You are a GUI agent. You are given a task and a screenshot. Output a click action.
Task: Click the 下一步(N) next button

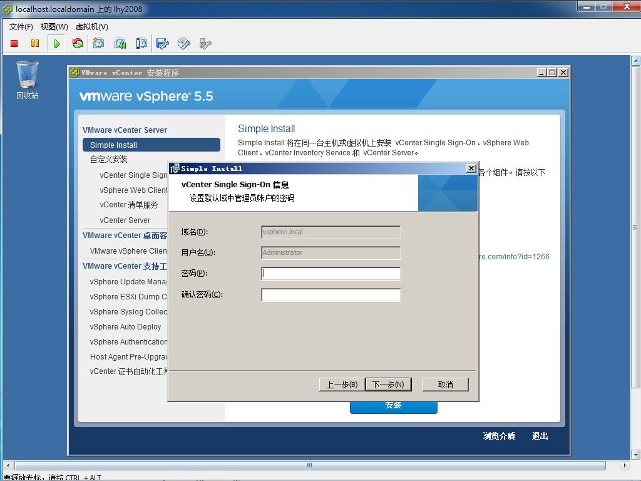pyautogui.click(x=388, y=385)
